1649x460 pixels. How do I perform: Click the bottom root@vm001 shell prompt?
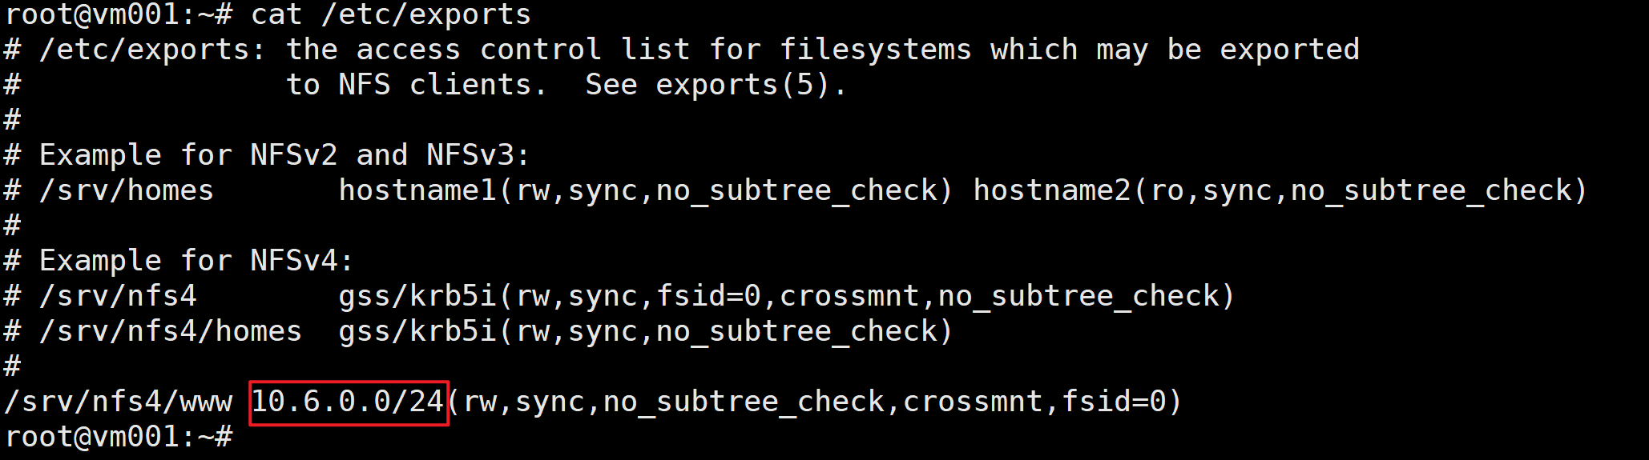[119, 438]
